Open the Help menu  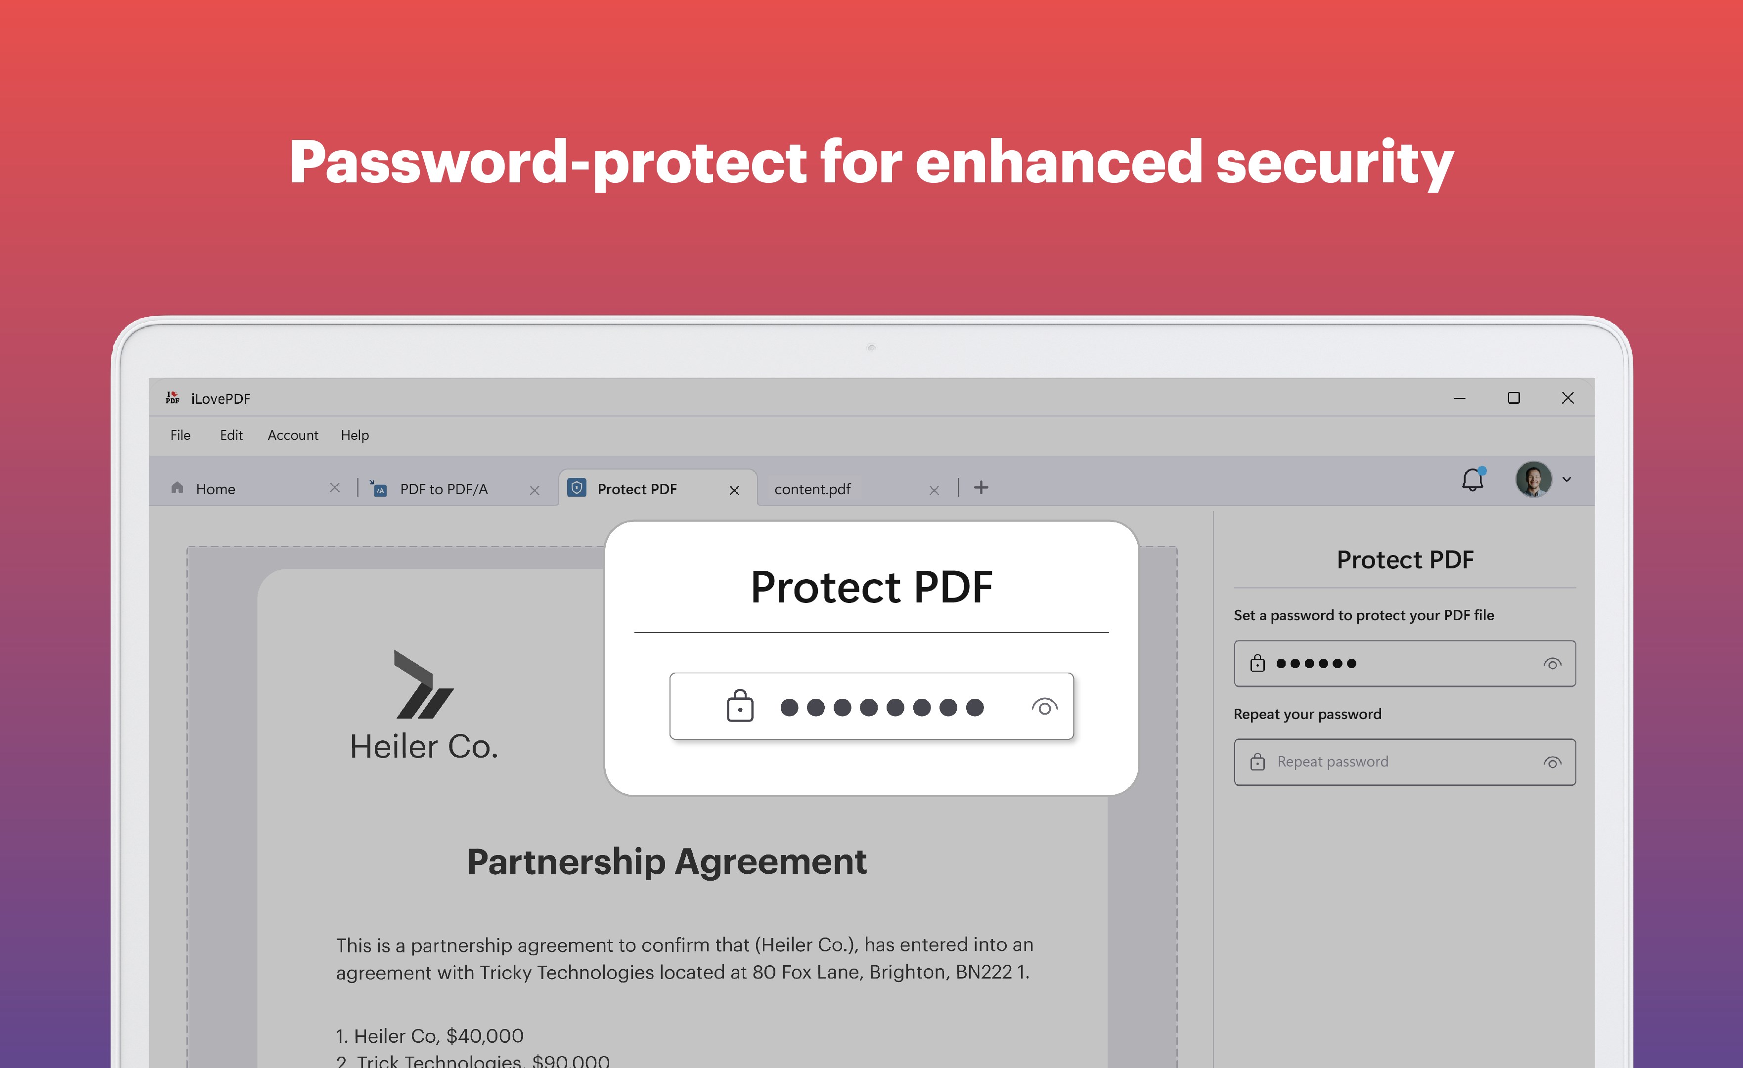(x=355, y=435)
